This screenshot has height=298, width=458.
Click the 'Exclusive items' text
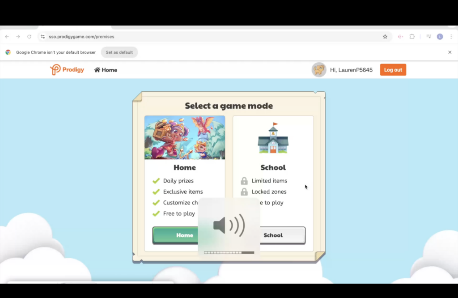[x=183, y=192]
